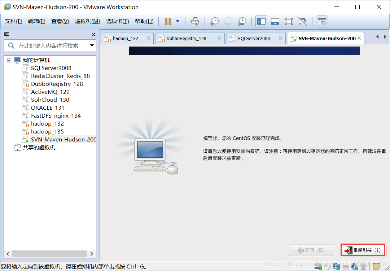Click the 重新引导 (t) reboot button
The height and width of the screenshot is (271, 390).
[x=363, y=250]
